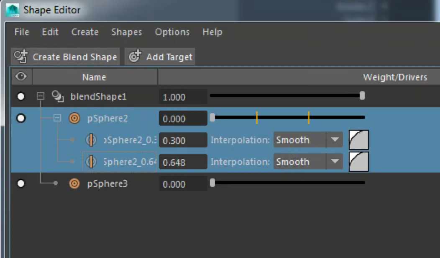
Task: Open the falloff curve editor for pSphere2_0.64
Action: point(358,162)
